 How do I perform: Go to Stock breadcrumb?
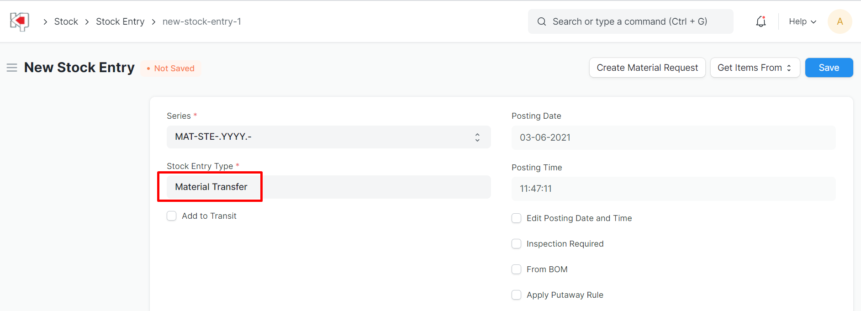click(66, 21)
